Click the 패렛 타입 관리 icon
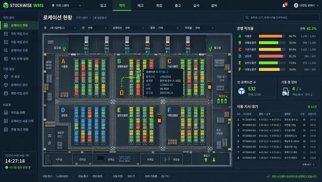The height and width of the screenshot is (182, 322). [6, 93]
